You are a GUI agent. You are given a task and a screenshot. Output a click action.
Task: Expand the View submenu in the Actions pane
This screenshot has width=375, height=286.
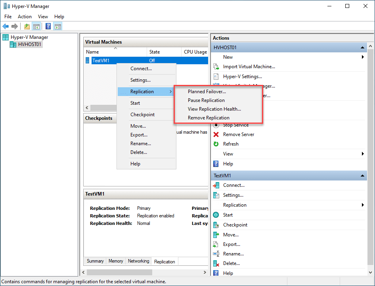point(363,154)
